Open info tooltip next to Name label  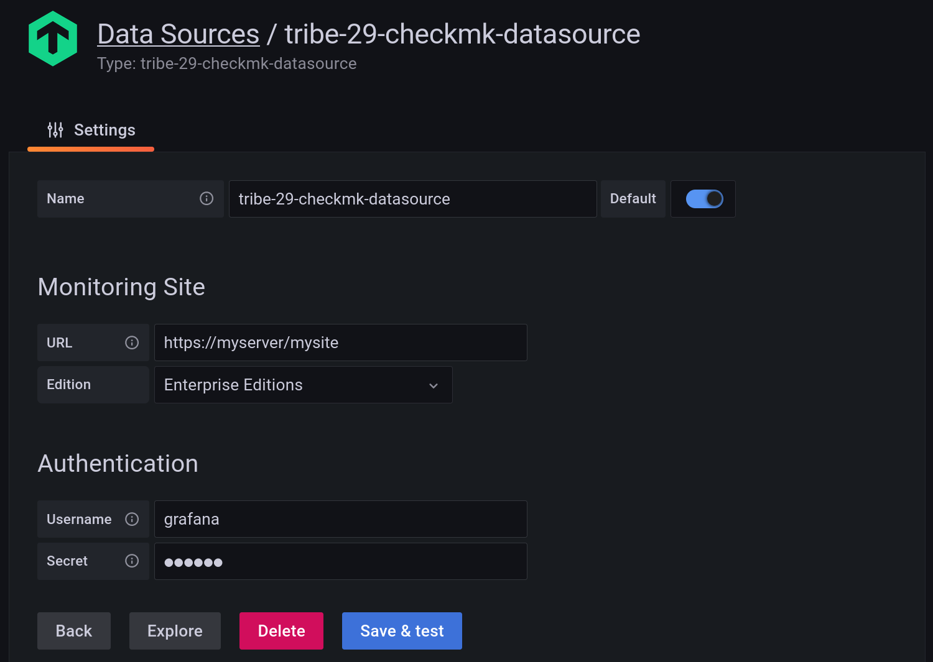pyautogui.click(x=207, y=198)
